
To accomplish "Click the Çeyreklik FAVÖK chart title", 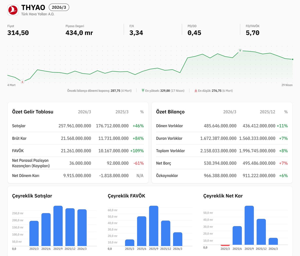I will (x=126, y=196).
